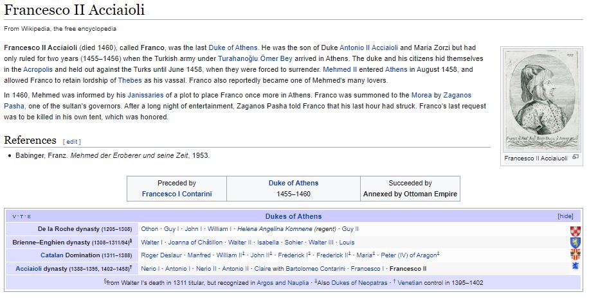
Task: Open the Manfred link
Action: point(199,255)
